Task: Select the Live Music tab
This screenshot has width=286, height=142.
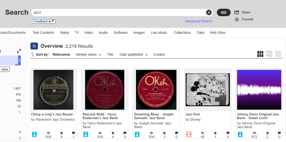Action: [159, 33]
